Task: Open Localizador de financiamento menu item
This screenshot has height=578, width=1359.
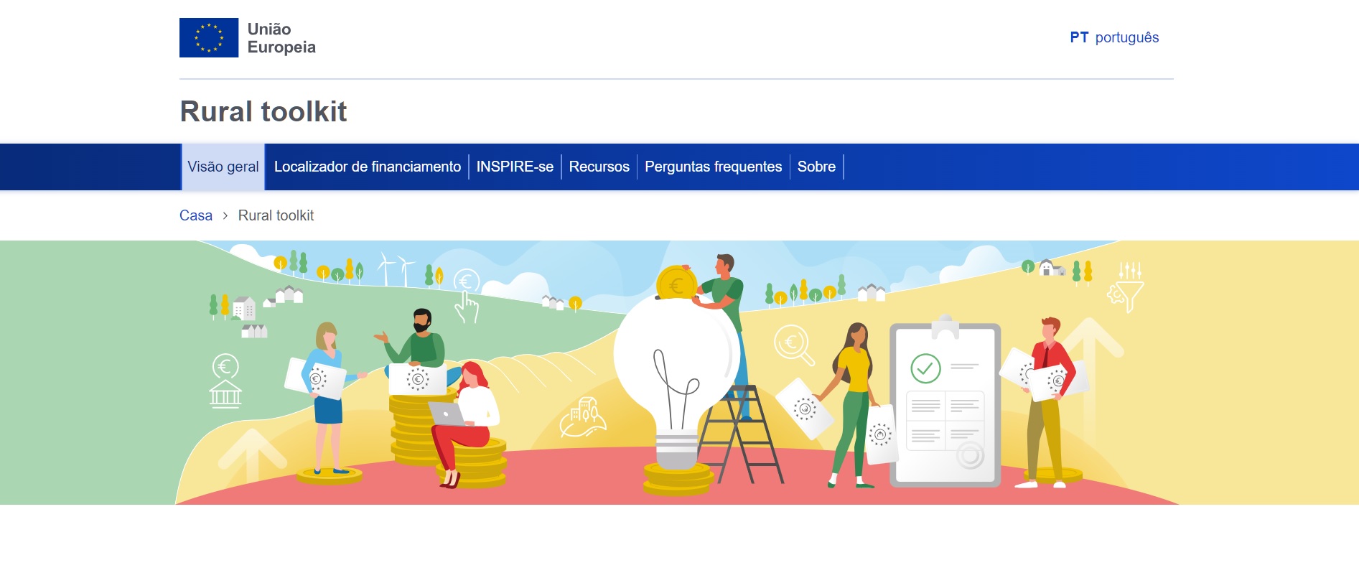Action: 368,167
